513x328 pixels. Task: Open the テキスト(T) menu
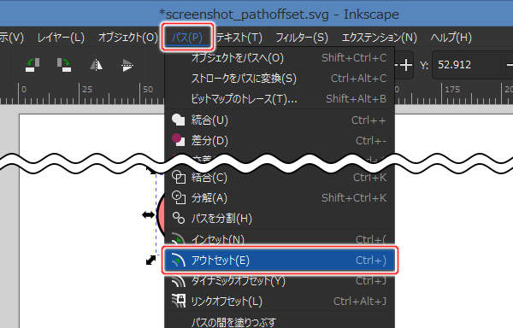pyautogui.click(x=239, y=38)
